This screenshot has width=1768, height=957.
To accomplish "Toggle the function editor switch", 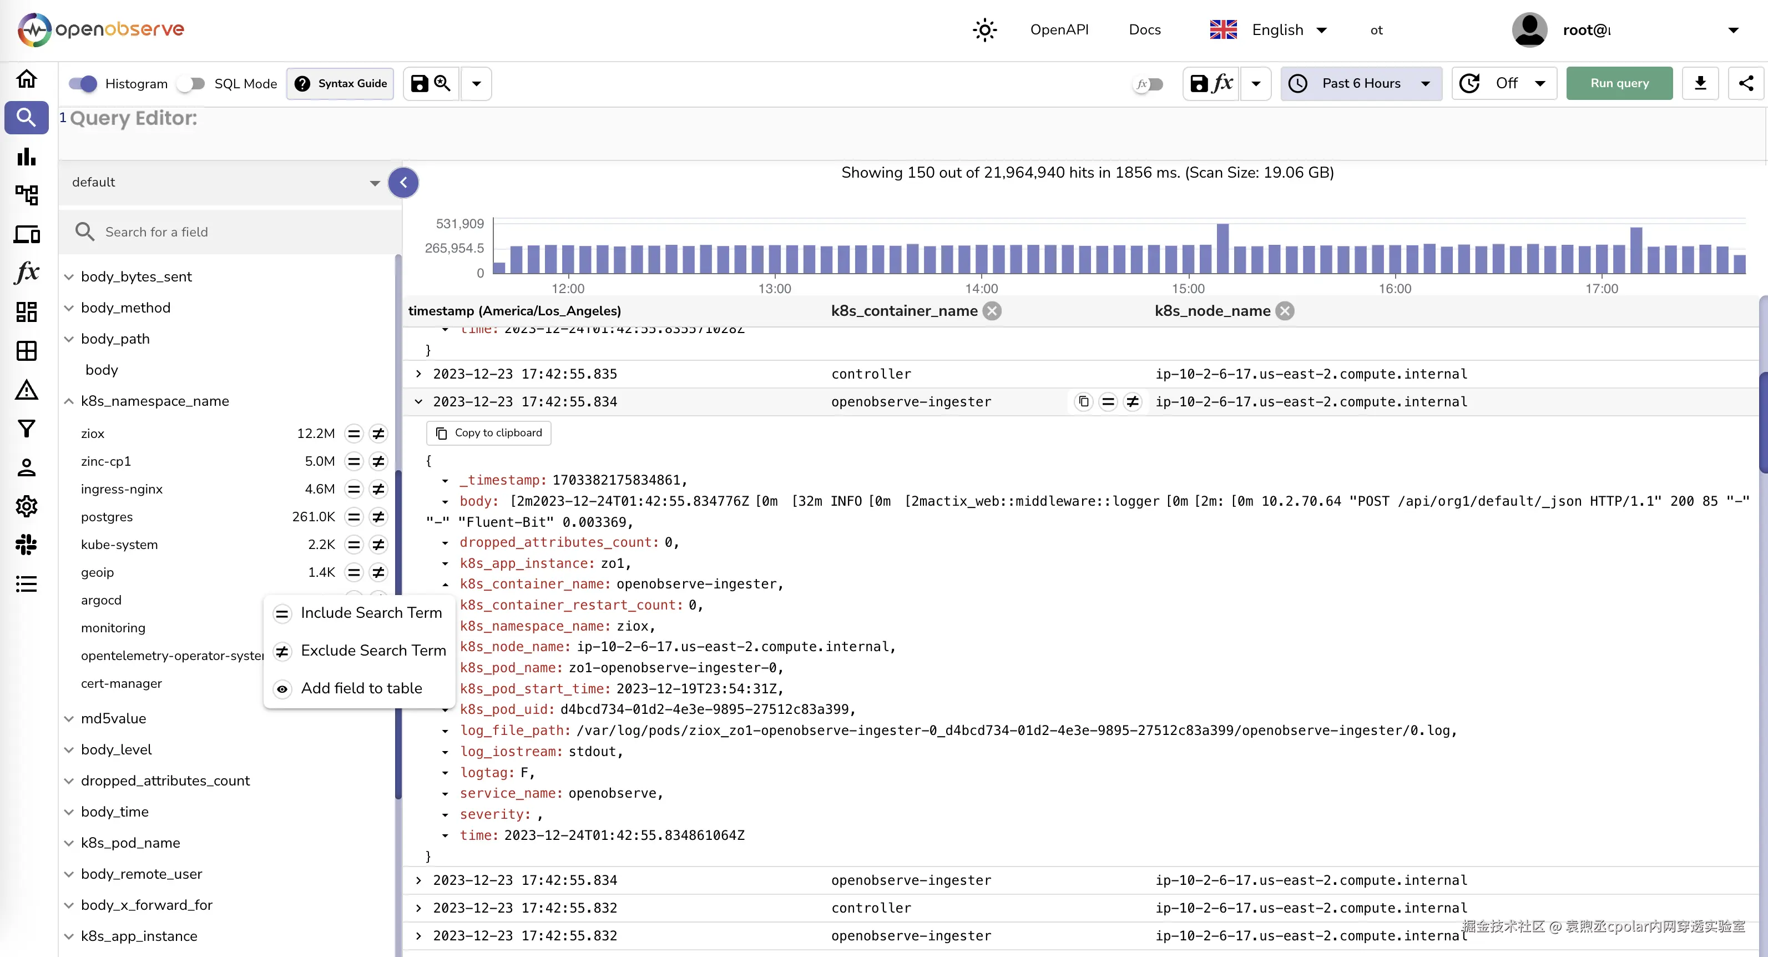I will point(1148,84).
